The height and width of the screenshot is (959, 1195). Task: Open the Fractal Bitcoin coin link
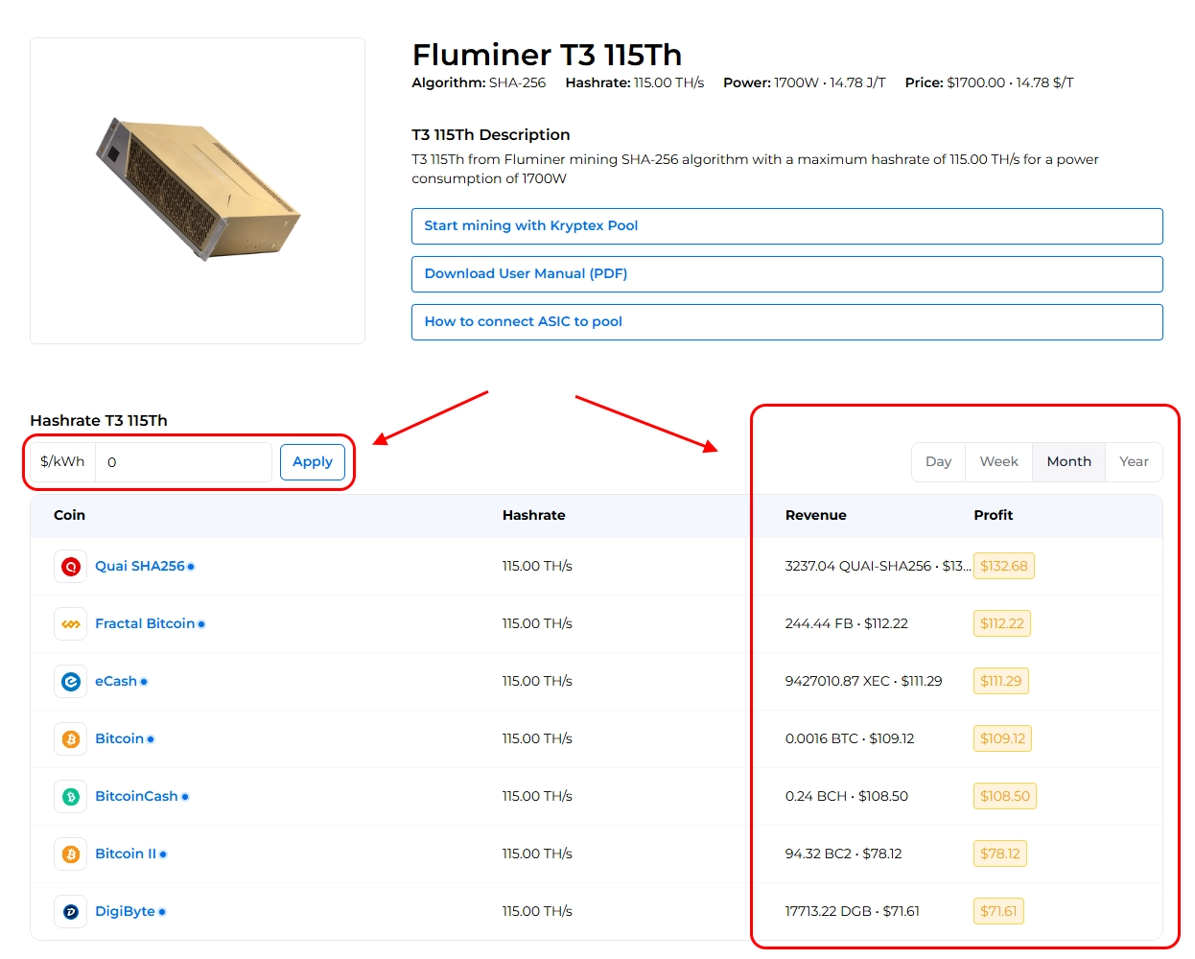[145, 623]
